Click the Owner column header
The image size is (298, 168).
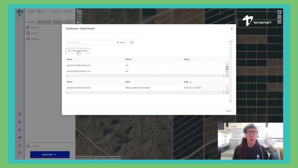click(129, 59)
